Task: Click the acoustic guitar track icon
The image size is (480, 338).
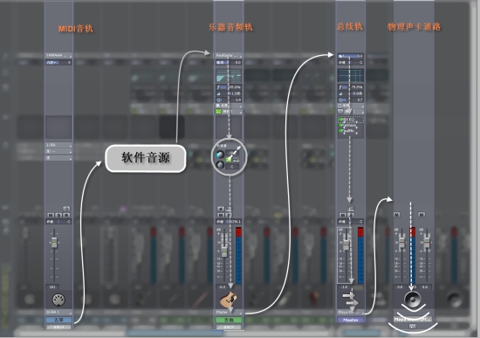Action: coord(229,300)
